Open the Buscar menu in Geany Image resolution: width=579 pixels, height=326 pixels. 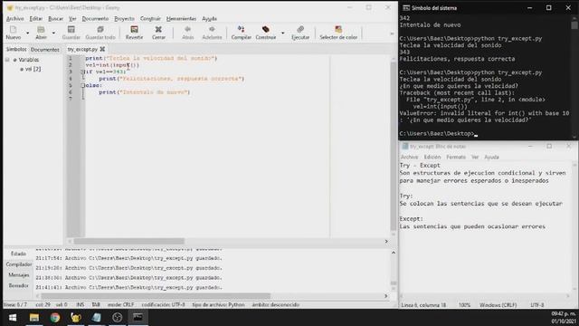pos(56,18)
